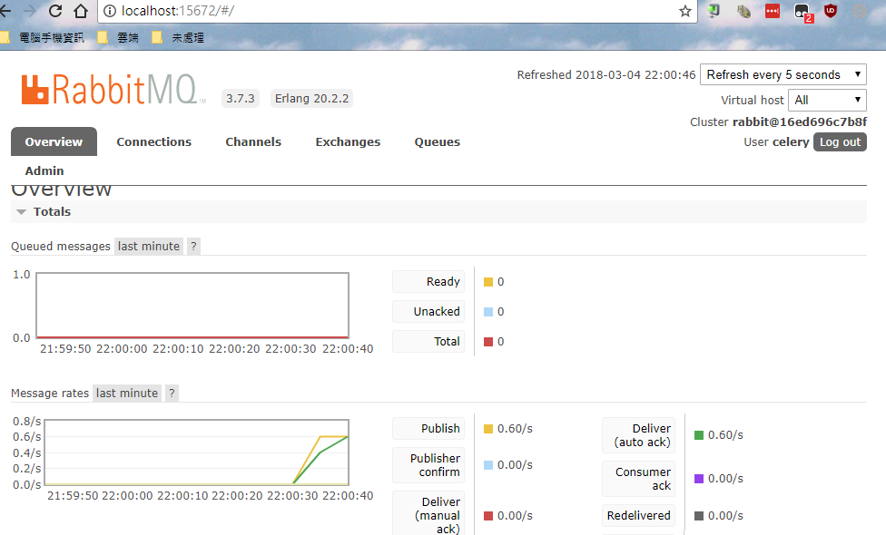This screenshot has width=886, height=535.
Task: Click the Consumer ack label
Action: (638, 479)
